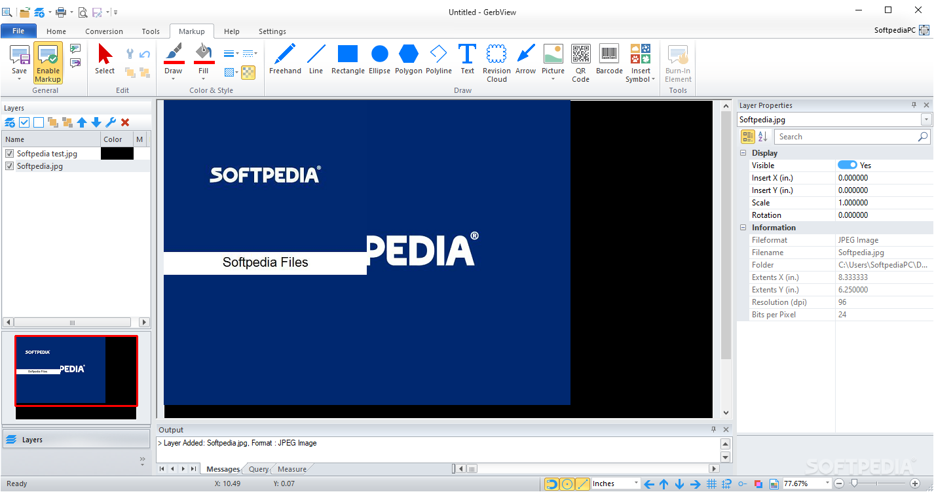Screen dimensions: 934x492
Task: Toggle the line snap button in status bar
Action: click(582, 484)
